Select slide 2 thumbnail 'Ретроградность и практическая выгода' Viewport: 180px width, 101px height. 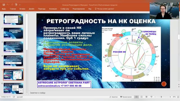pos(13,33)
